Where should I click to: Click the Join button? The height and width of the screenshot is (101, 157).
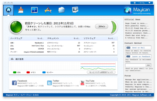(148, 65)
